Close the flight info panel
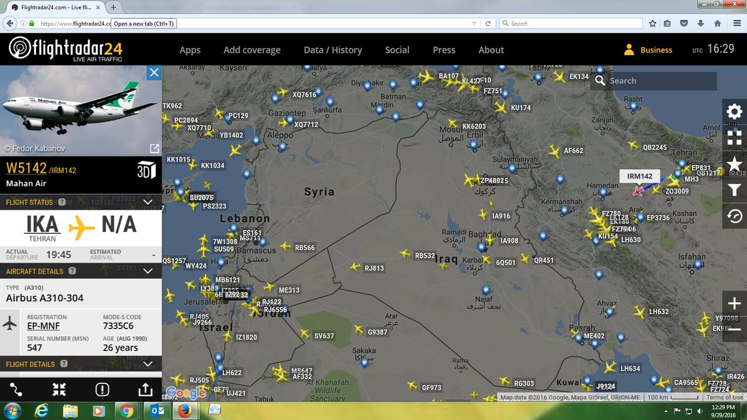Viewport: 747px width, 420px height. click(x=154, y=73)
